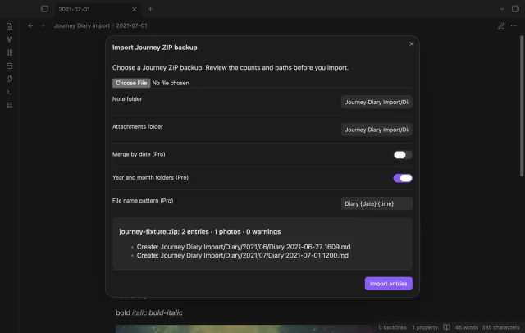Click Choose File button

point(131,83)
